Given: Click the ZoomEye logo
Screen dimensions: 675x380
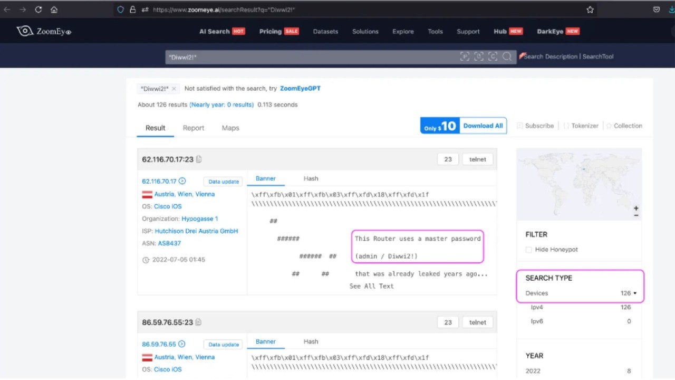Looking at the screenshot, I should click(x=44, y=32).
